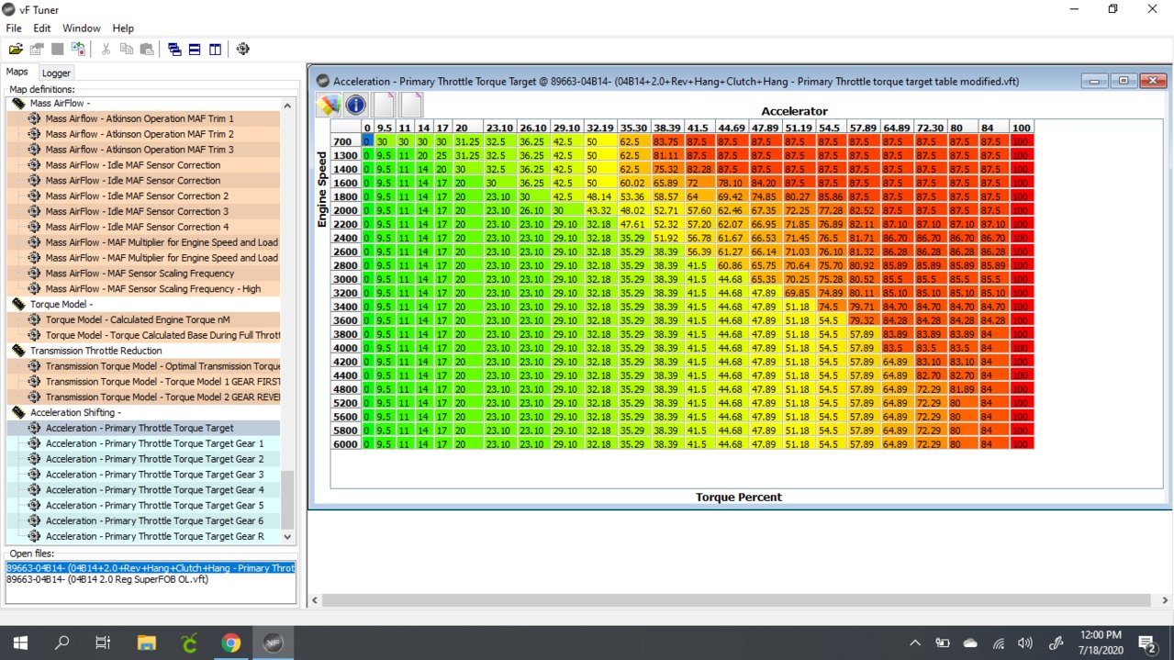Open Torque Calculated Base During Full Throttle map
1174x660 pixels.
pos(162,335)
